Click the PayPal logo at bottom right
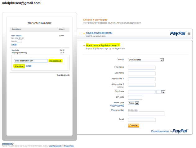The width and height of the screenshot is (196, 148). click(x=180, y=131)
